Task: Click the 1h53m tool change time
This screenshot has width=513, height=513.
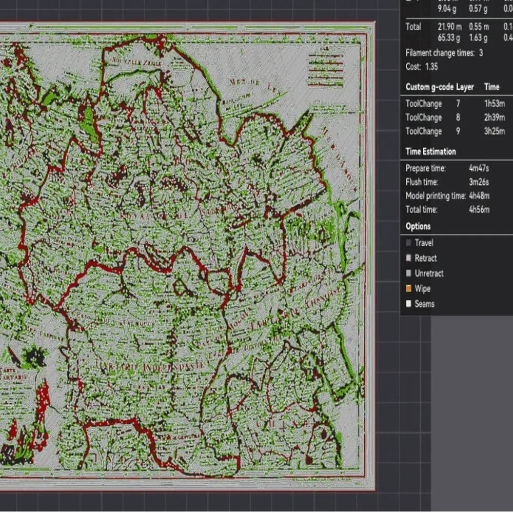Action: (x=495, y=104)
